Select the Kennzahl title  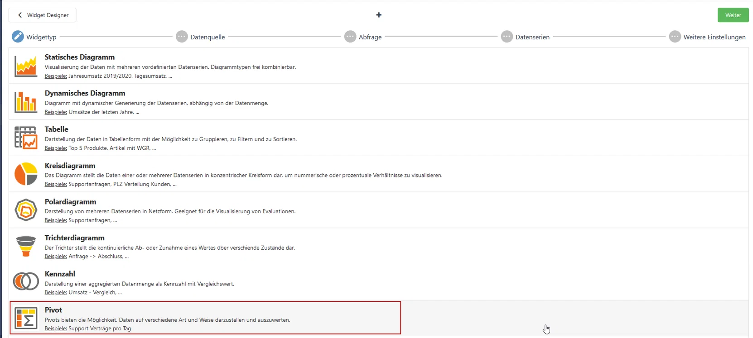(60, 274)
